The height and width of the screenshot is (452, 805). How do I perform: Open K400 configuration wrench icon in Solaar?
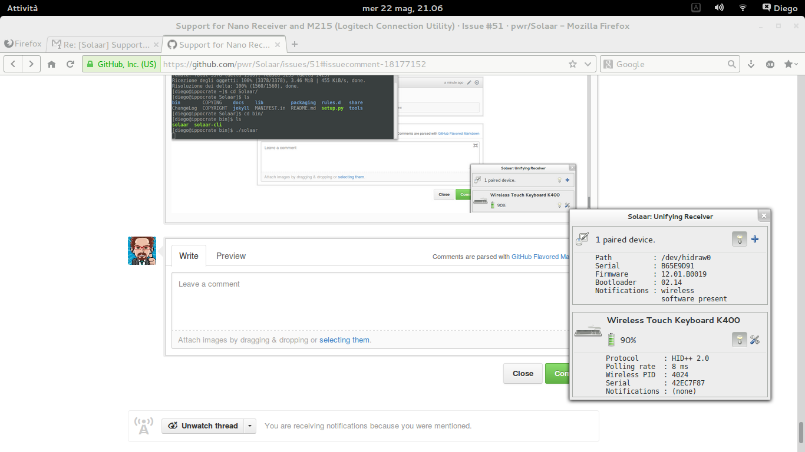click(755, 340)
